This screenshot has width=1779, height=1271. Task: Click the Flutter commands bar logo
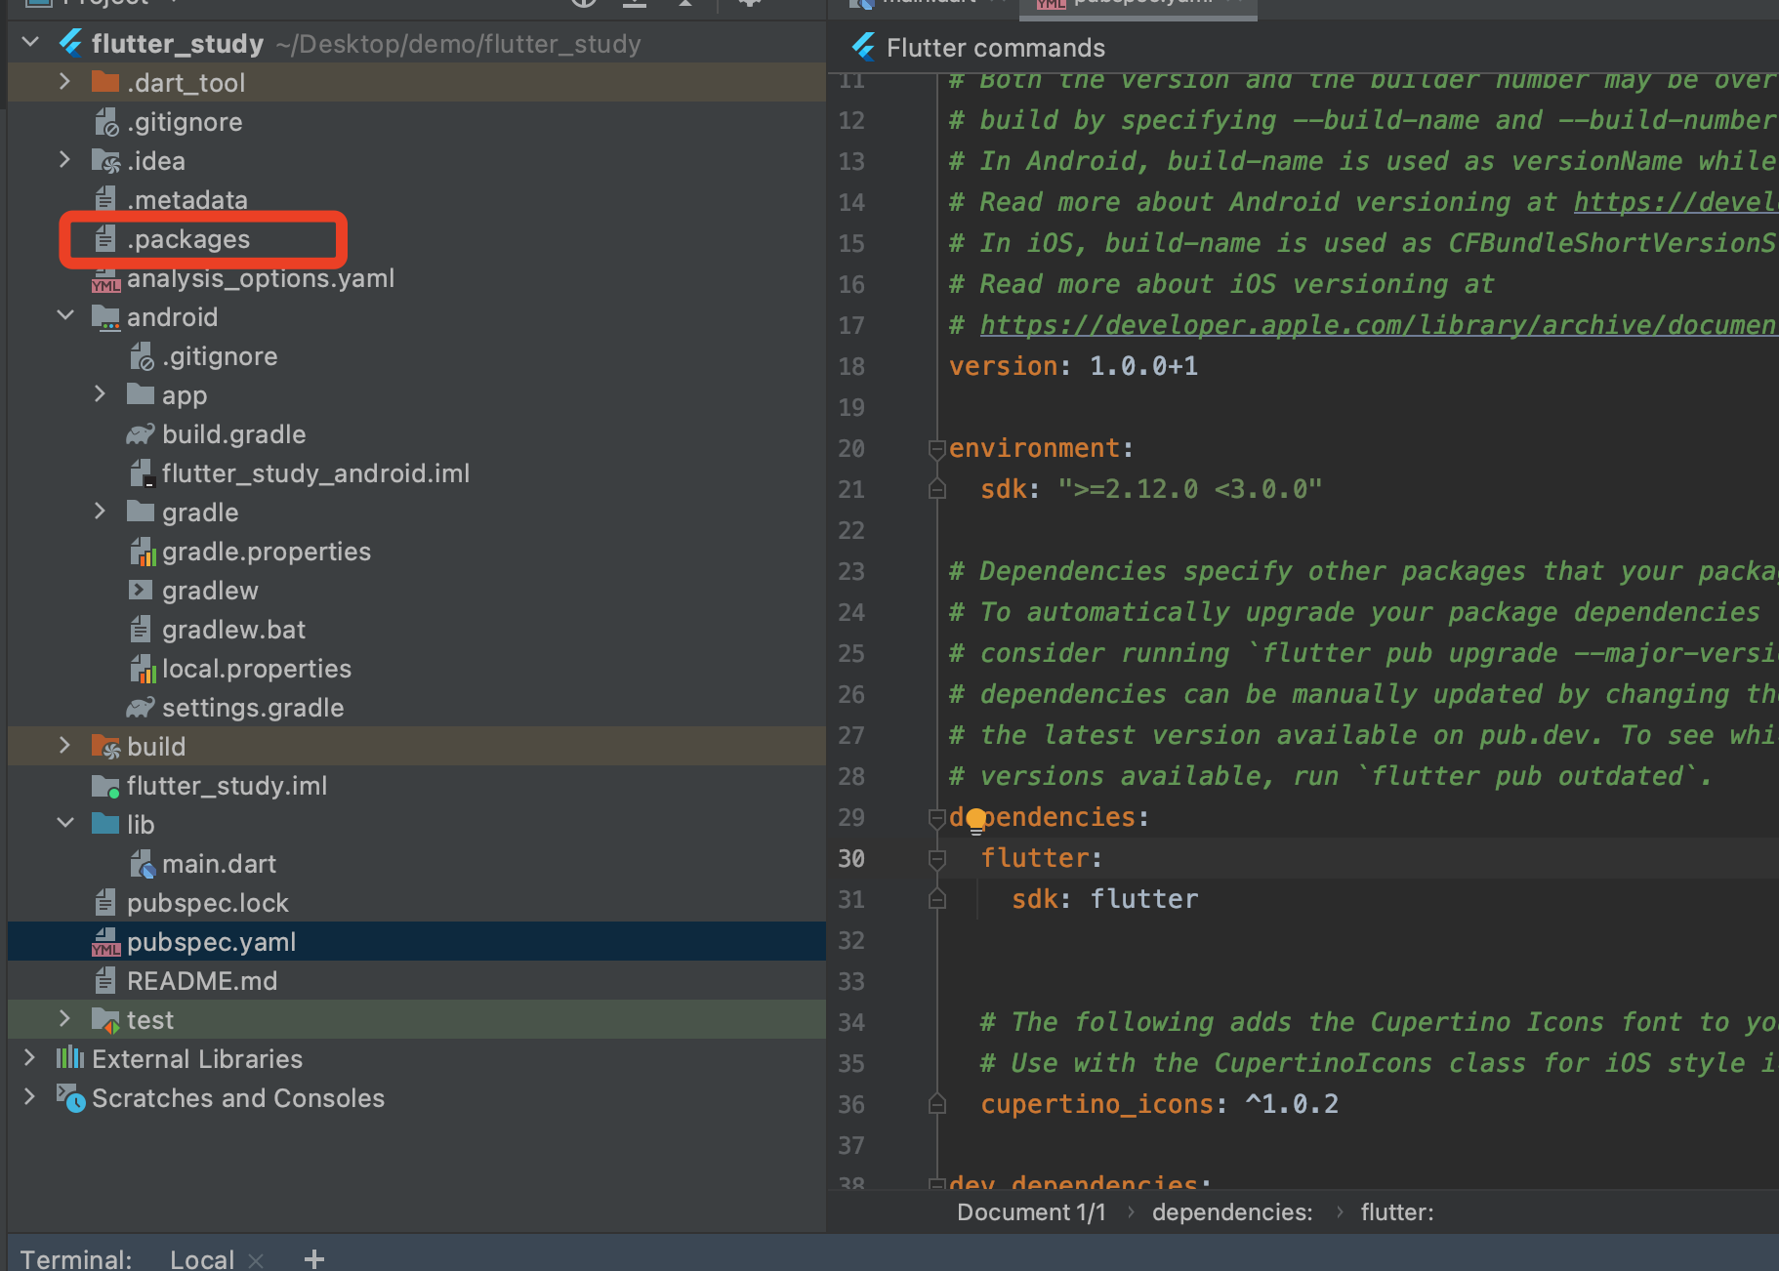pos(863,47)
